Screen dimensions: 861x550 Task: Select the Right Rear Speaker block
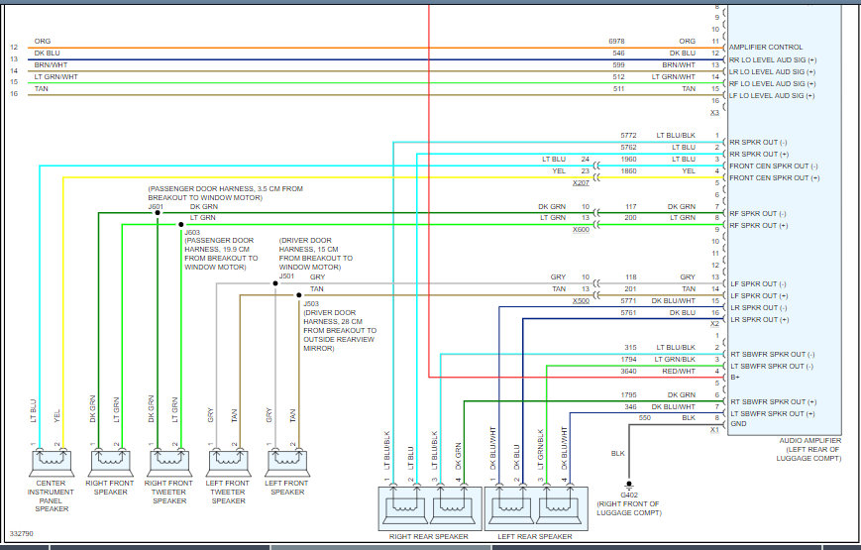(430, 506)
